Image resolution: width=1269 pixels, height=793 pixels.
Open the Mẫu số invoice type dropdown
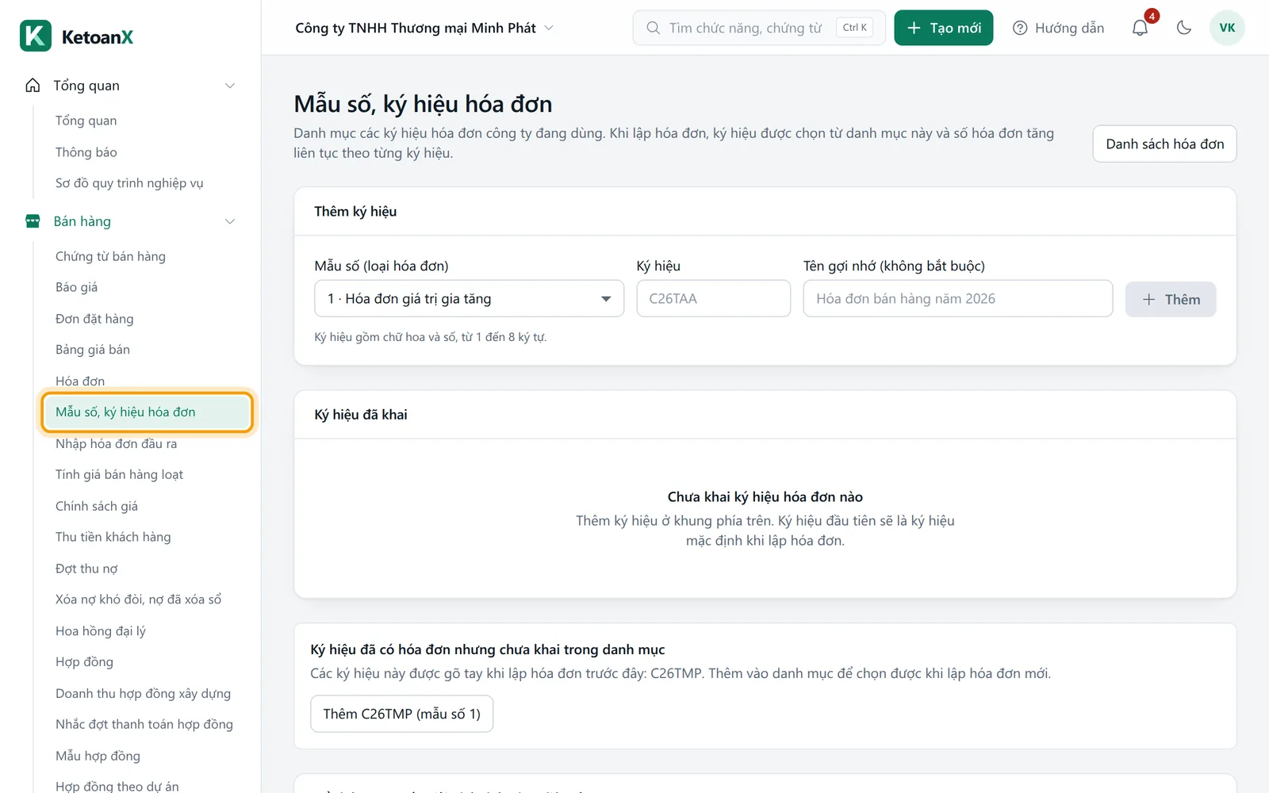[470, 299]
